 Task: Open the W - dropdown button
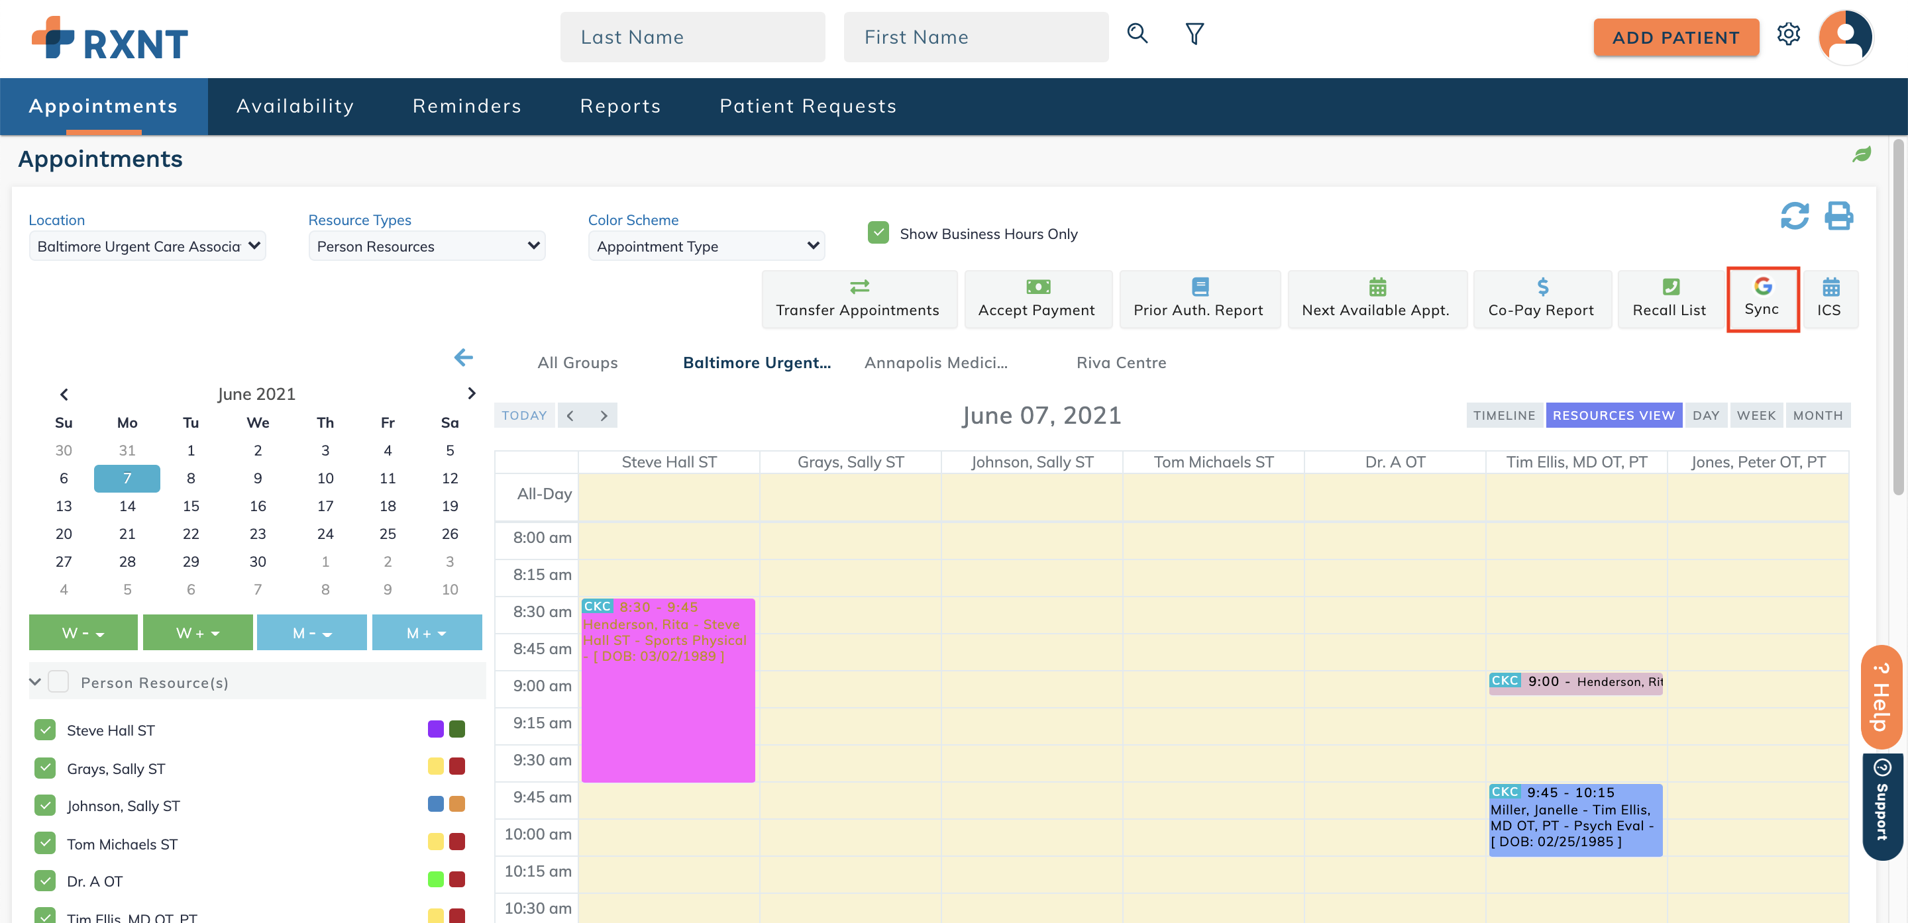pyautogui.click(x=83, y=633)
